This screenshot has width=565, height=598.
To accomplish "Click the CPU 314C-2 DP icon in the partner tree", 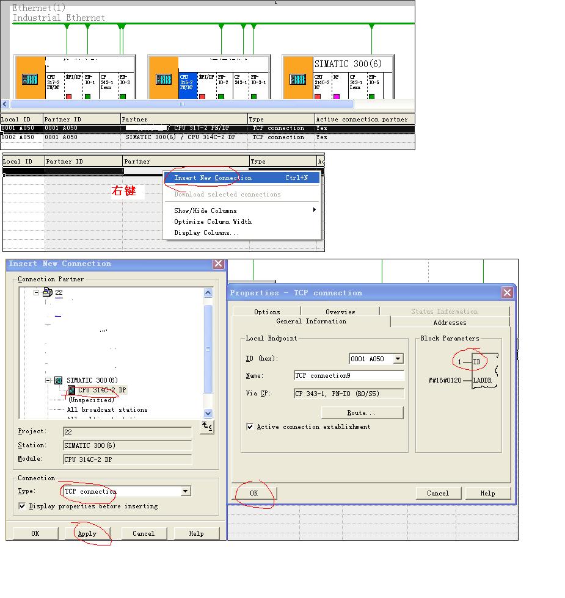I will click(71, 390).
